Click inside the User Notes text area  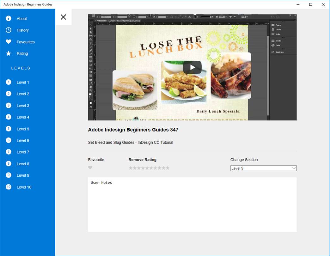point(192,205)
